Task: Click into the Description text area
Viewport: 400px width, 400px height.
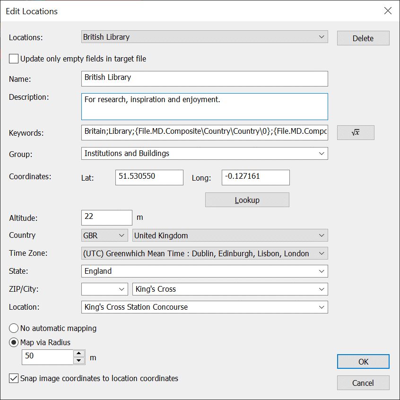Action: pyautogui.click(x=205, y=107)
